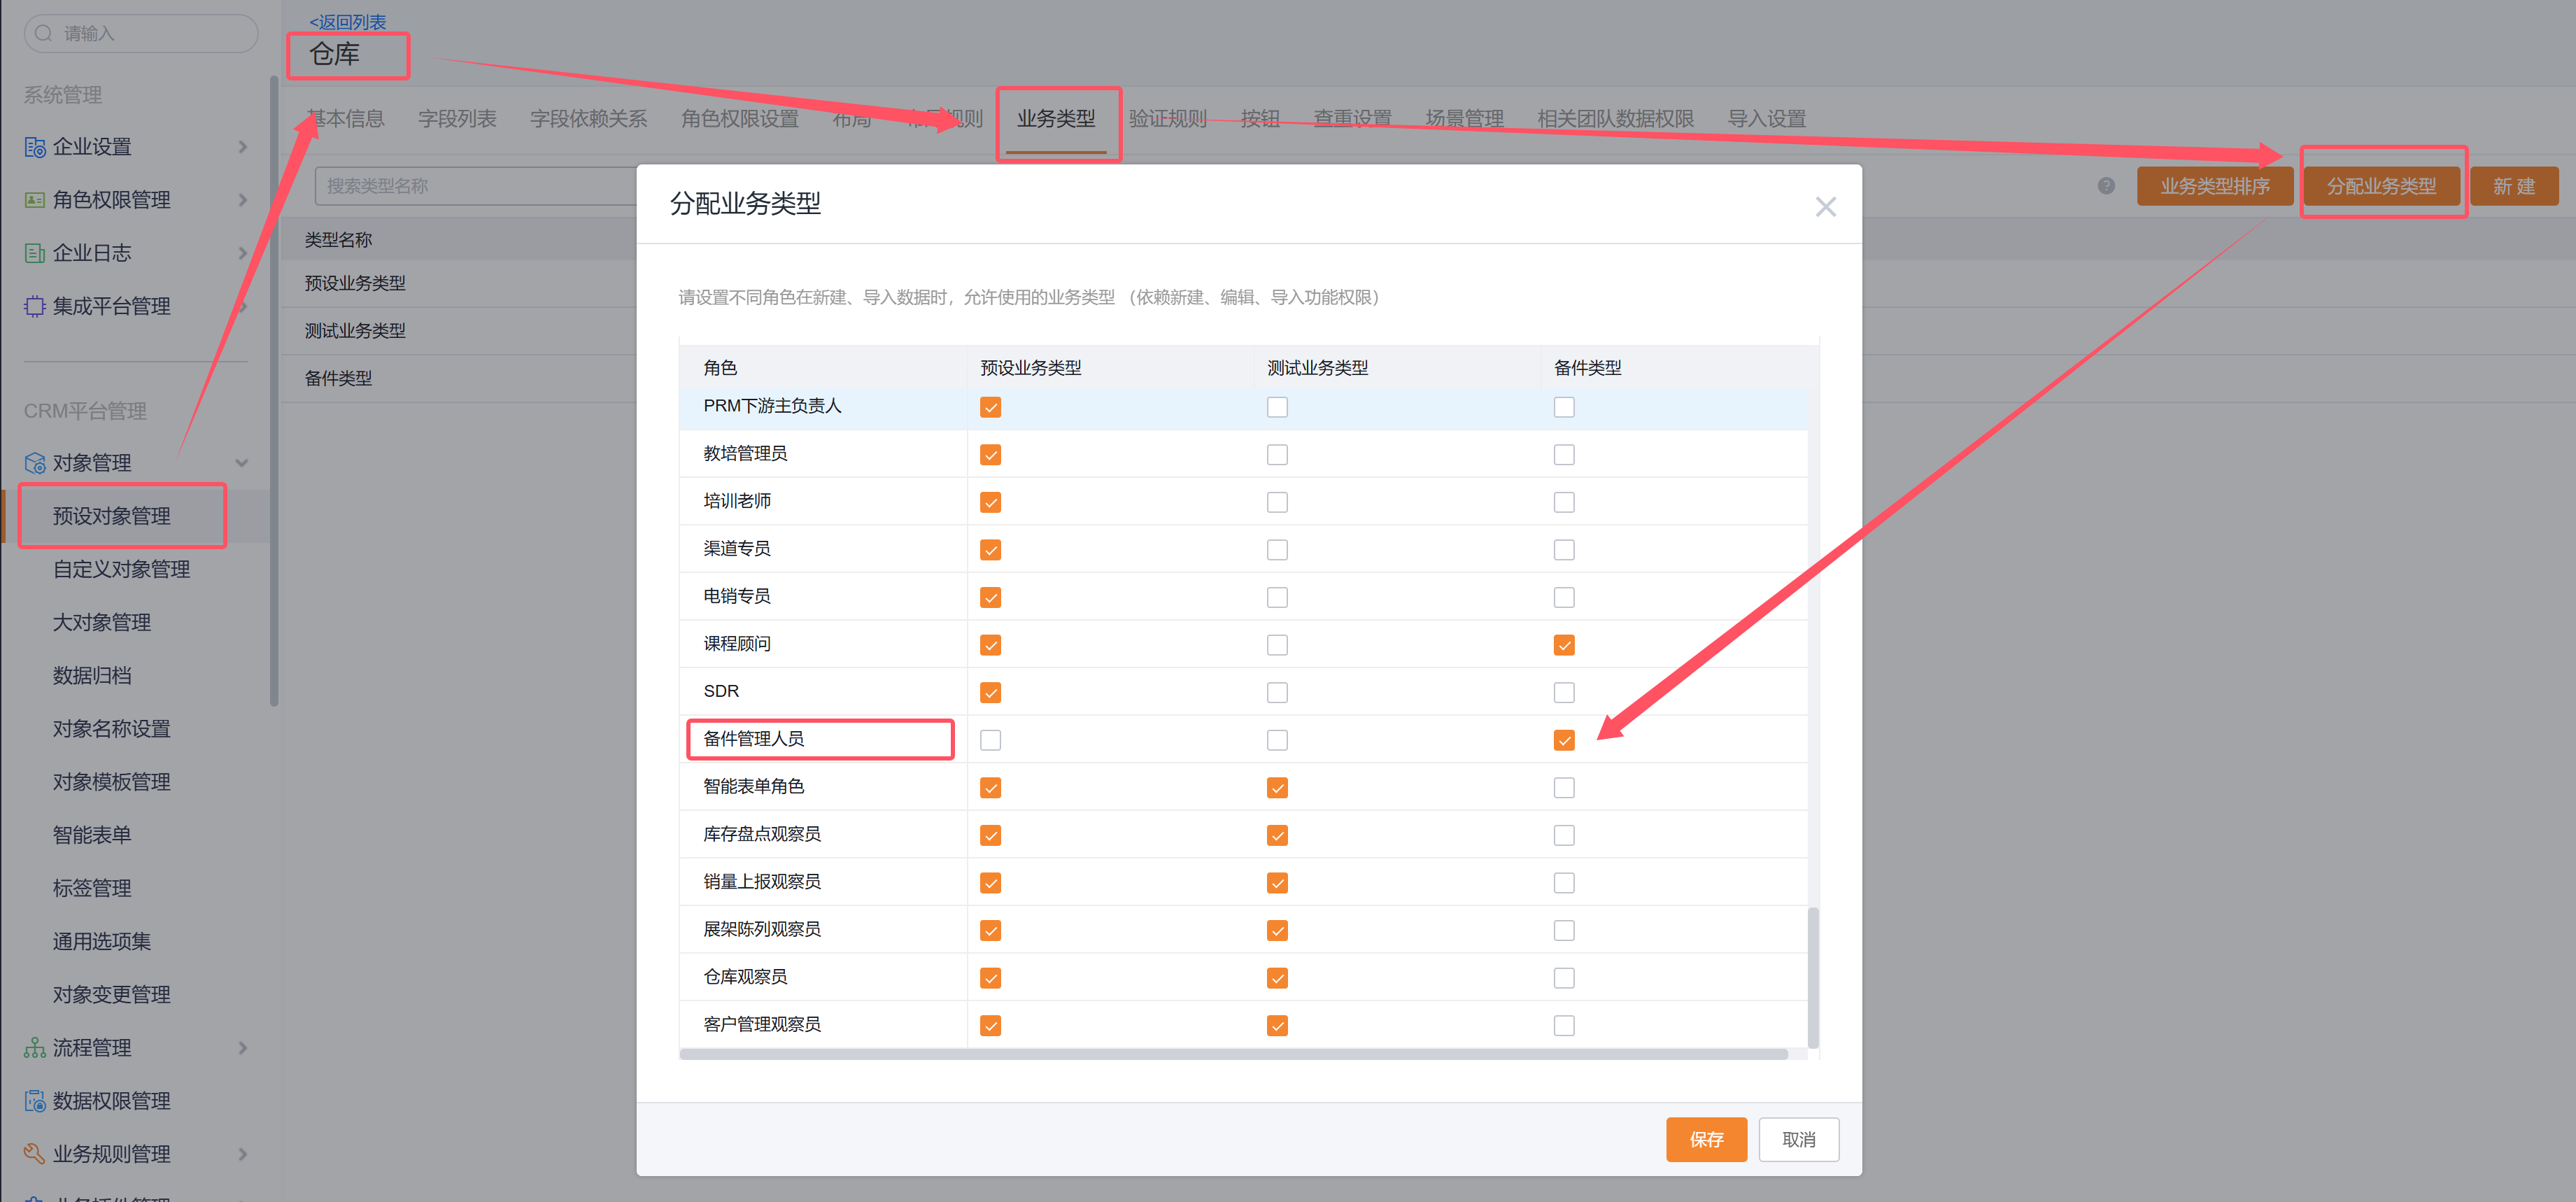Check 测试业务类型 for SDR role
The image size is (2576, 1202).
(x=1277, y=692)
